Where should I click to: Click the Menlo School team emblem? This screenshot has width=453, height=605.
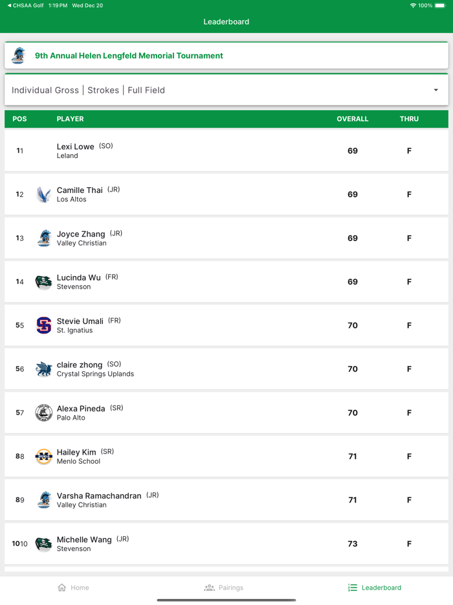coord(43,456)
